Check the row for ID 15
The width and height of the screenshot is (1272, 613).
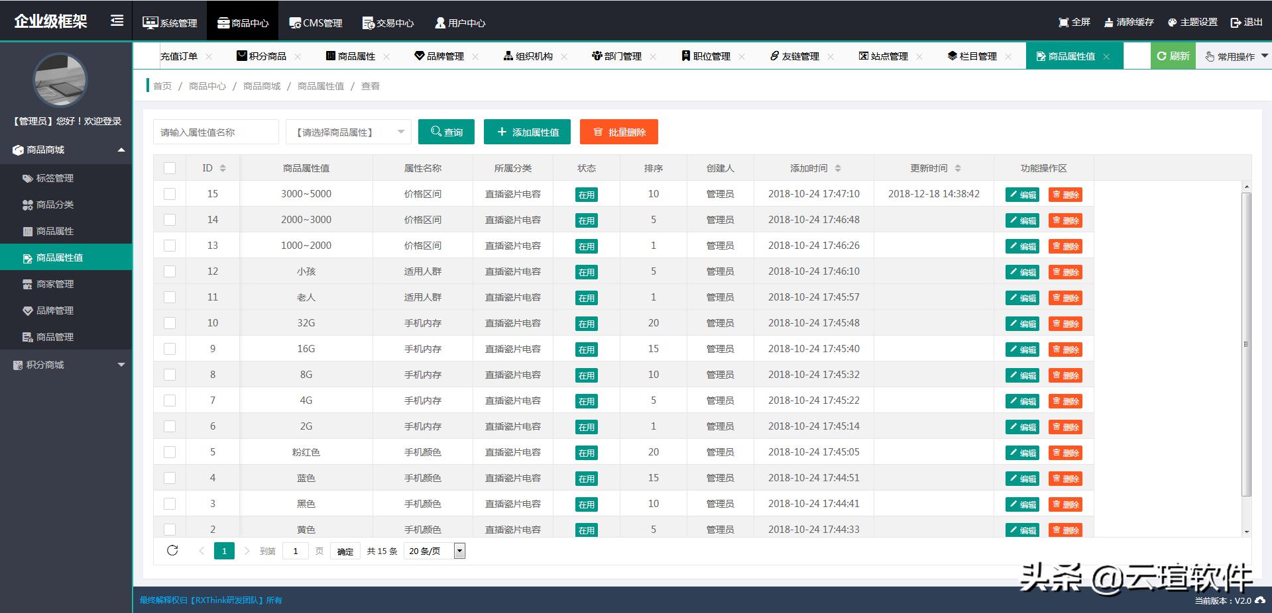pyautogui.click(x=170, y=194)
